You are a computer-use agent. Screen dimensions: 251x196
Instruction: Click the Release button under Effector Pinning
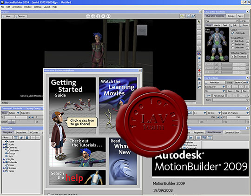tap(242, 57)
